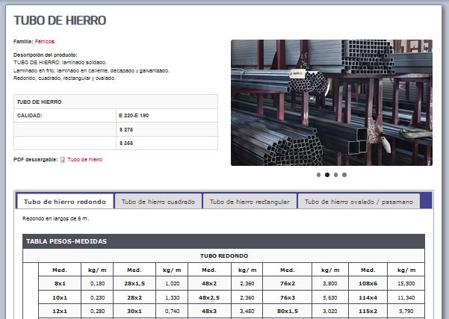Viewport: 449px width, 319px height.
Task: Select the 12x1 measure cell
Action: (60, 312)
